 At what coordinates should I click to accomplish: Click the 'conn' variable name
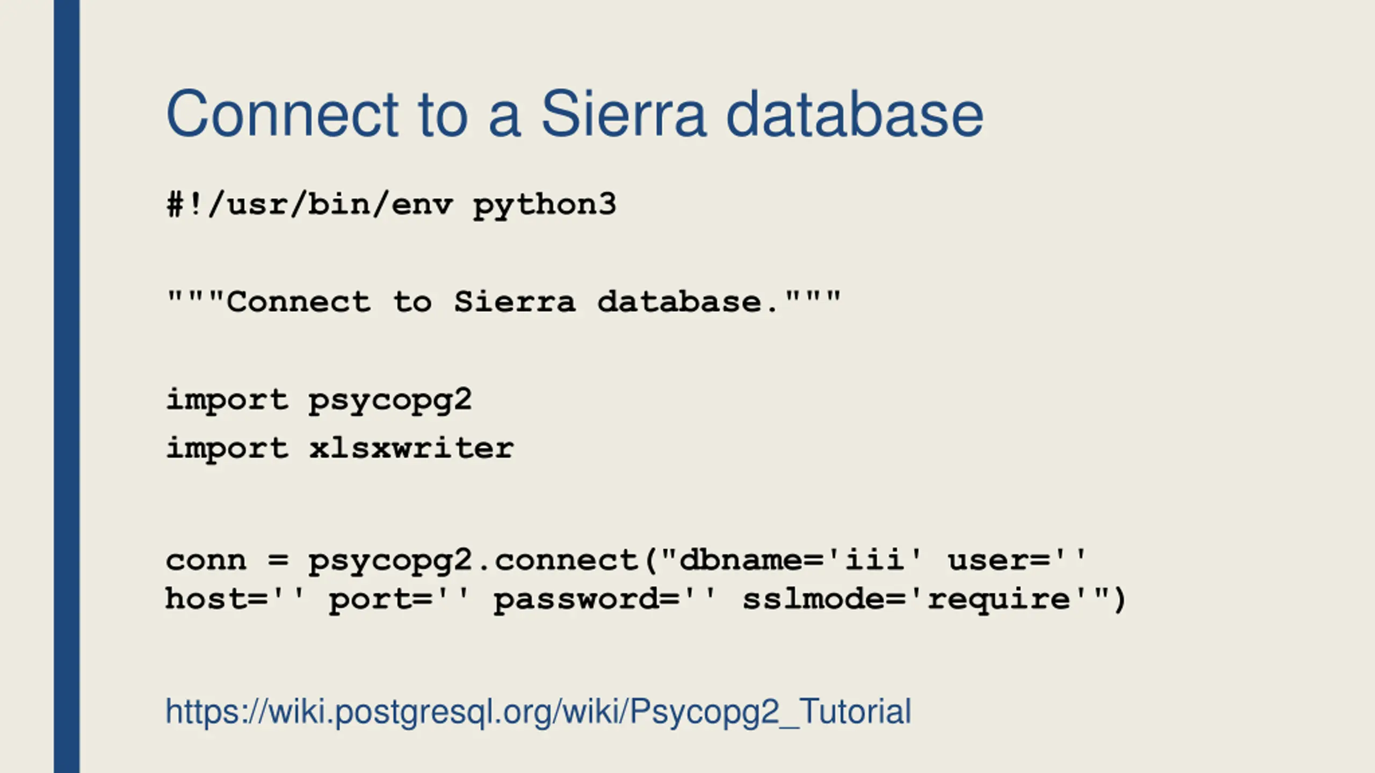tap(206, 561)
